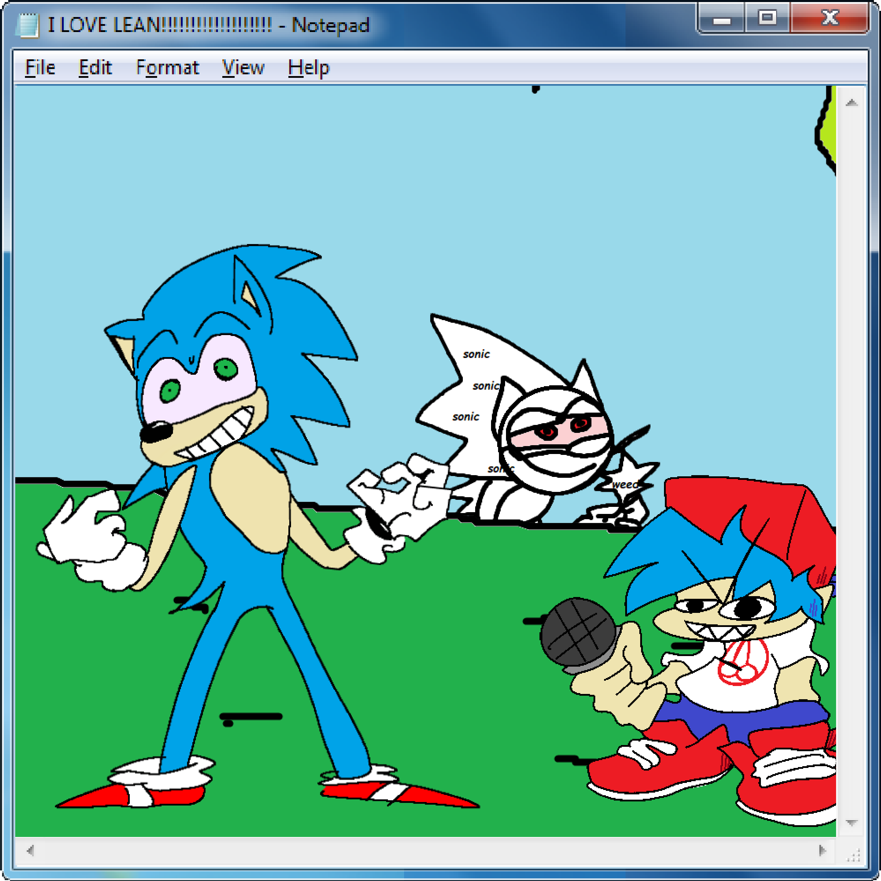
Task: Open the File menu
Action: 40,68
